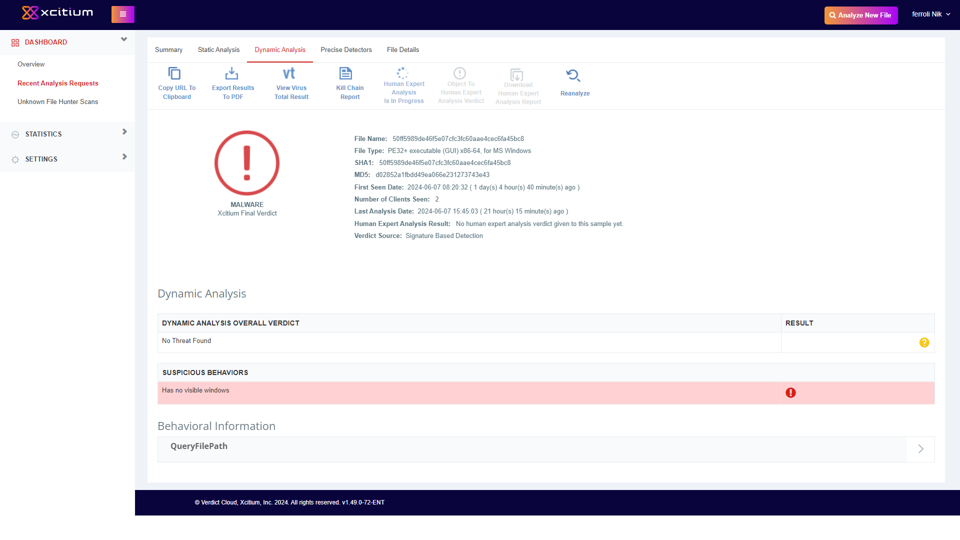Click the Xcitium logo
Screen dimensions: 960x540
[57, 12]
